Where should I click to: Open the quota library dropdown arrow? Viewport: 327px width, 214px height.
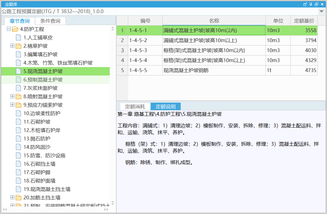pyautogui.click(x=321, y=12)
